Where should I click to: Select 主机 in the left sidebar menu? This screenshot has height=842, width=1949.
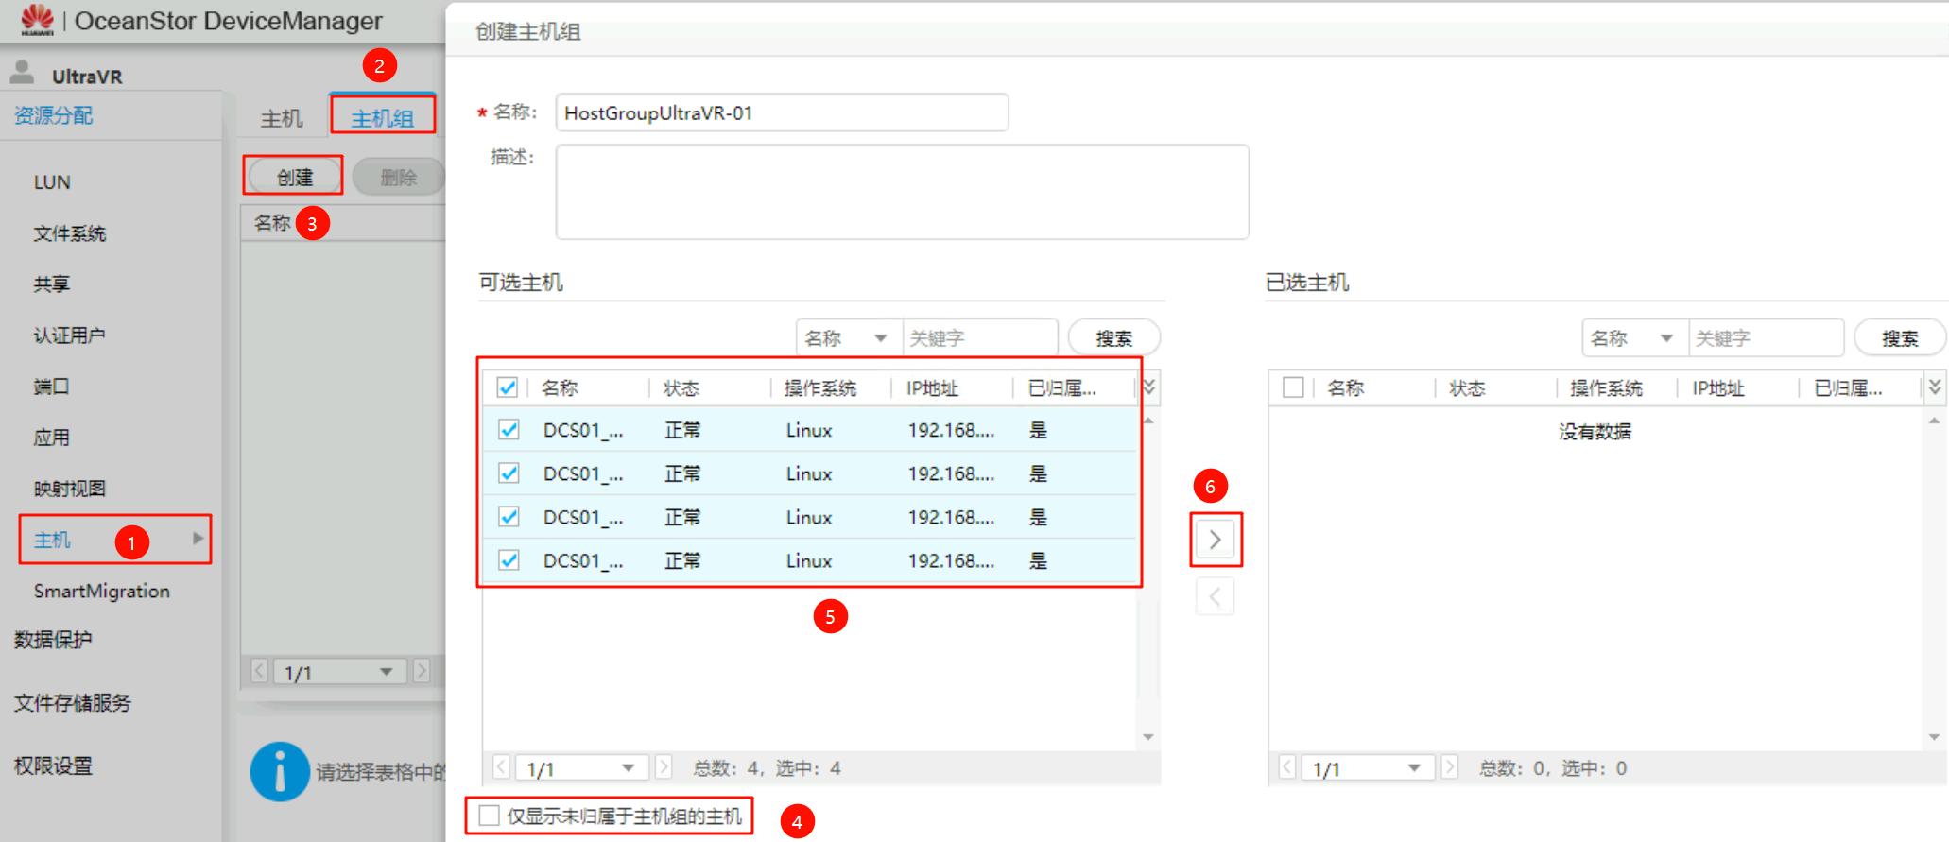[x=53, y=540]
